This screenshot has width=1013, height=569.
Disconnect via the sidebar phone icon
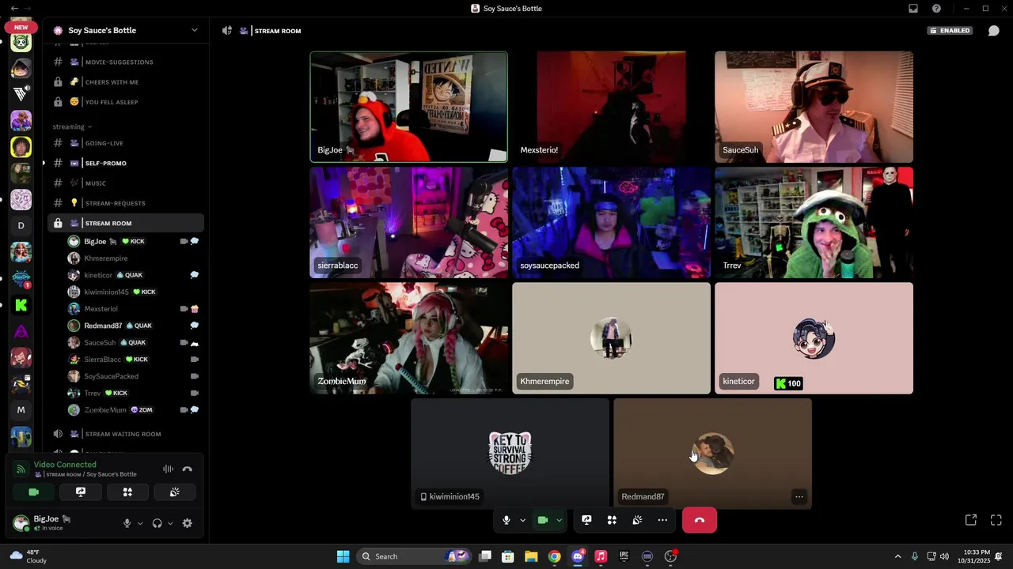(188, 469)
